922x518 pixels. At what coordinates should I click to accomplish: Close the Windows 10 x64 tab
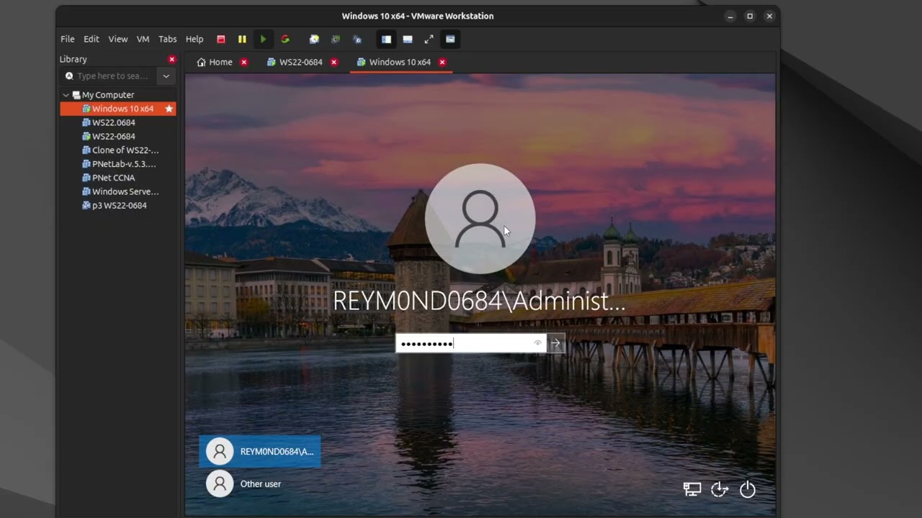click(442, 62)
